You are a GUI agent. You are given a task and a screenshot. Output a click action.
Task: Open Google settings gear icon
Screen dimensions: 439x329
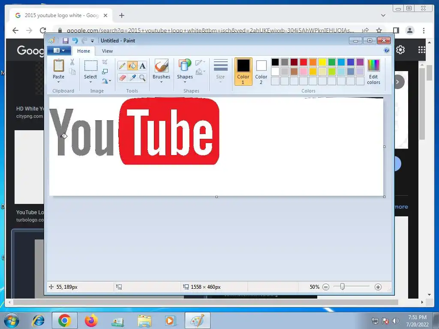[x=400, y=50]
